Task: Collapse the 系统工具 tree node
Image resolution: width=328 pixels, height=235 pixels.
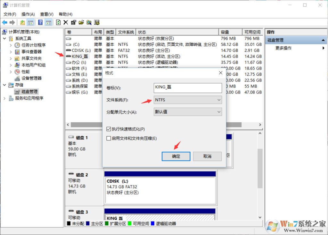Action: (x=4, y=38)
